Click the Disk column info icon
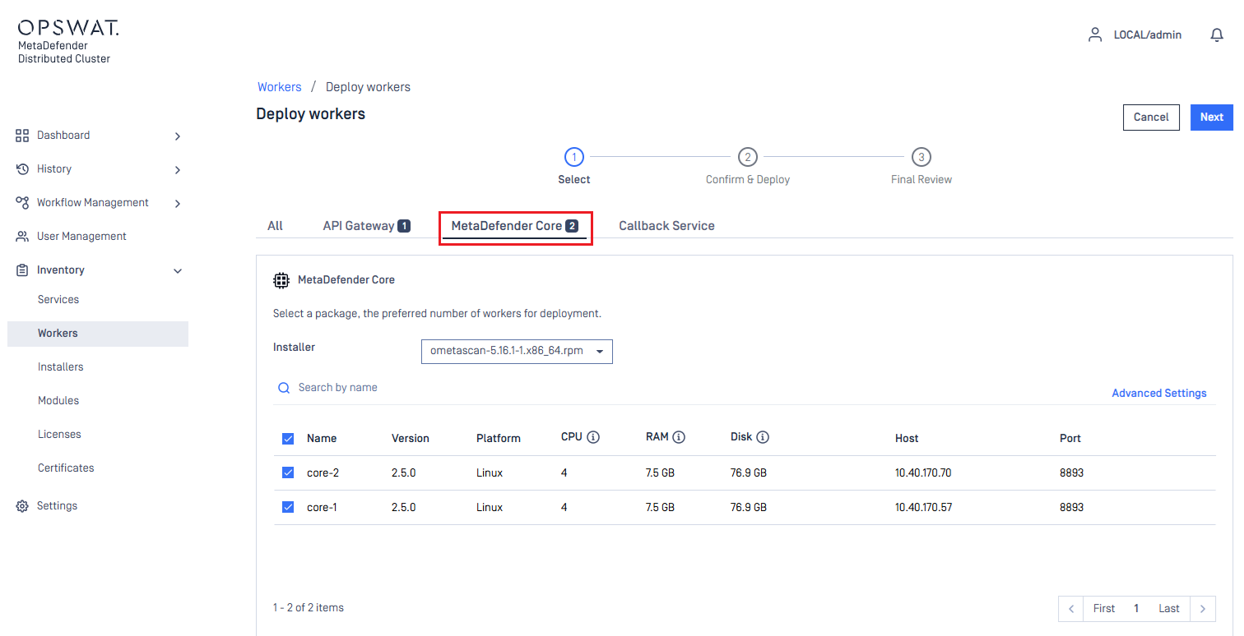1244x636 pixels. [763, 437]
